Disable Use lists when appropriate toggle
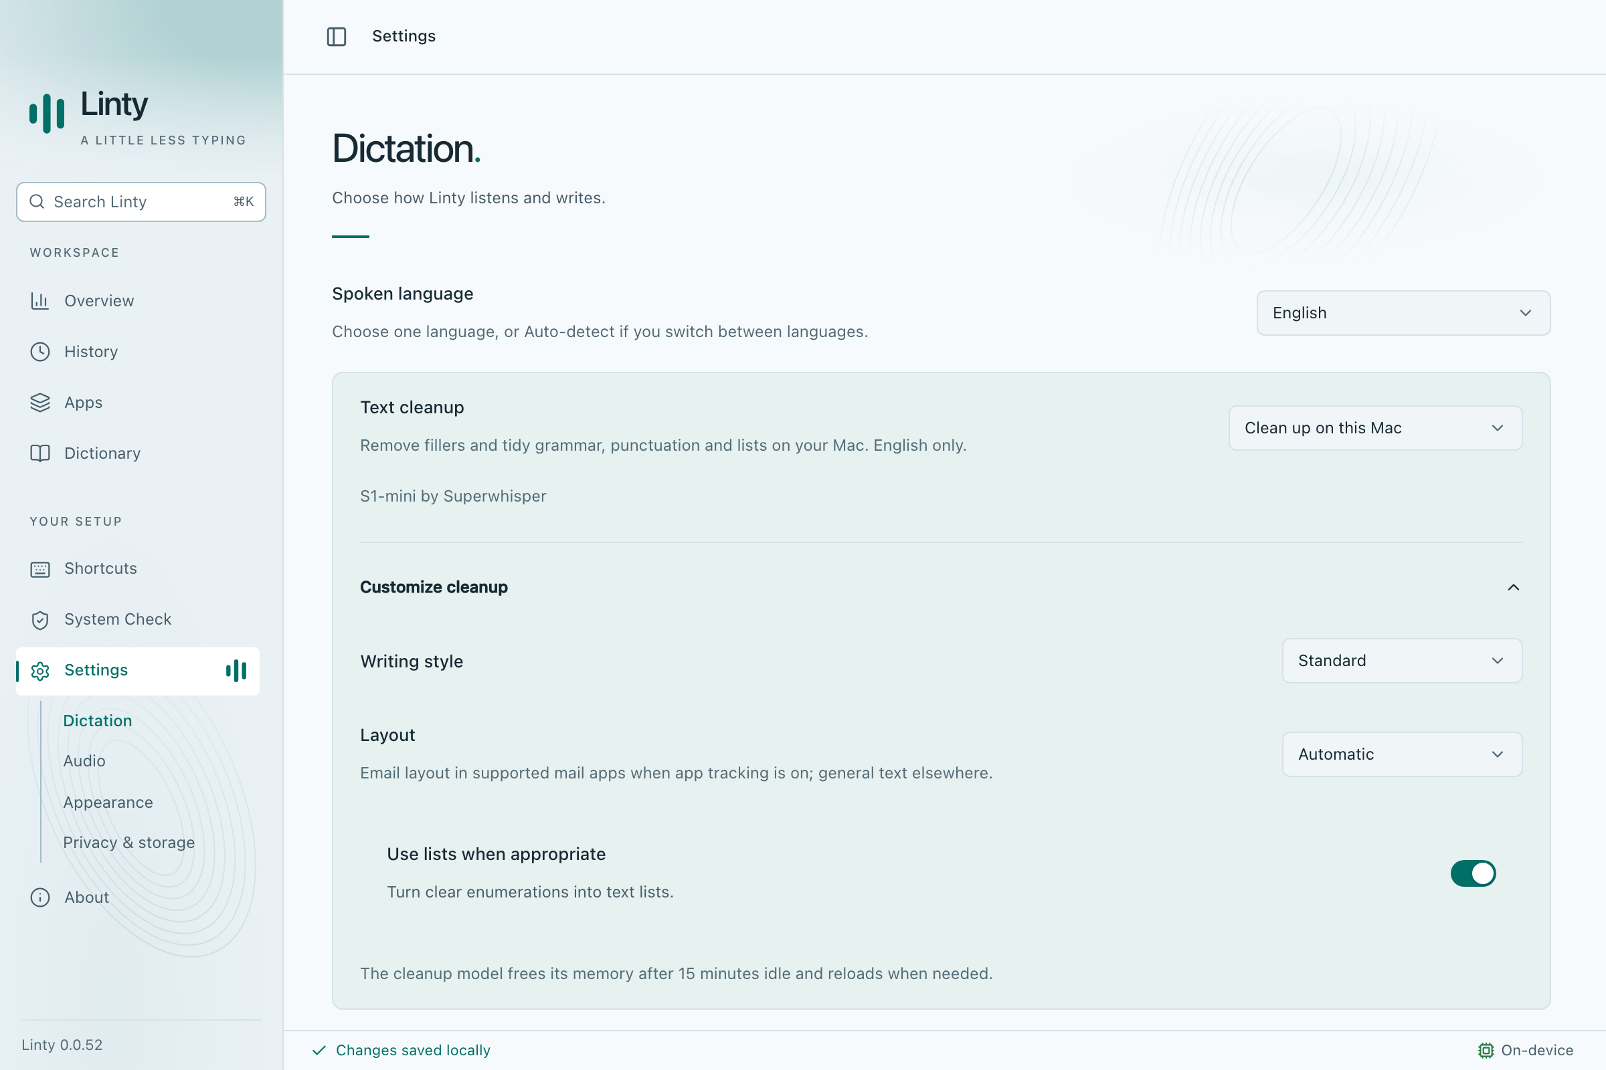 point(1473,873)
